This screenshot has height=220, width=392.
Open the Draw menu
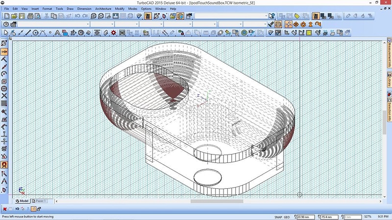click(x=70, y=9)
